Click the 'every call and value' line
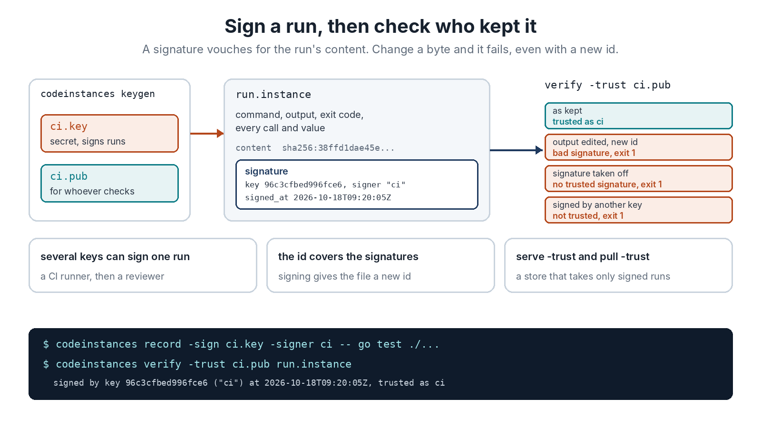The height and width of the screenshot is (428, 761). tap(280, 128)
